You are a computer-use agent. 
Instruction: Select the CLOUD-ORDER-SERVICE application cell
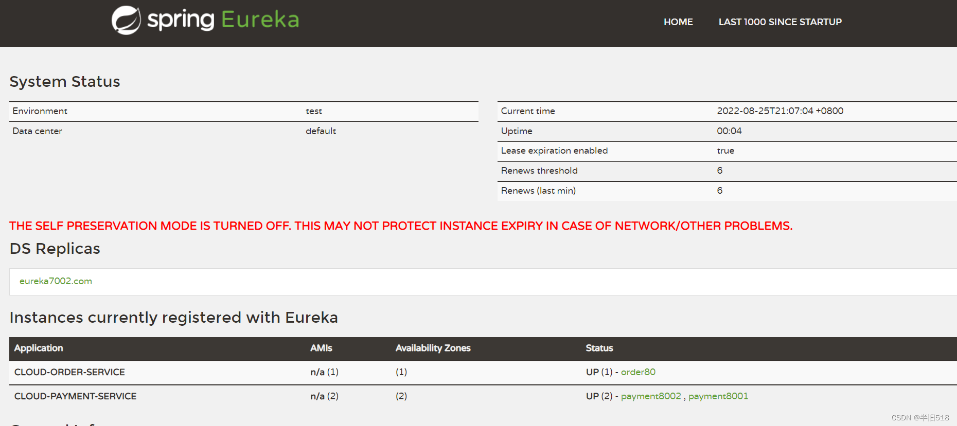click(69, 372)
